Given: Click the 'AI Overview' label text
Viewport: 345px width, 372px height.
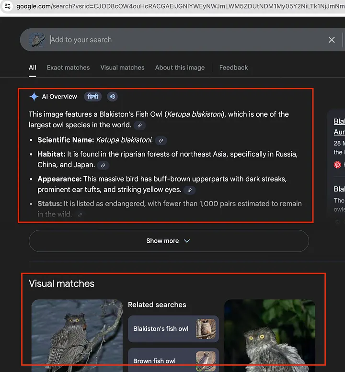Looking at the screenshot, I should tap(59, 97).
